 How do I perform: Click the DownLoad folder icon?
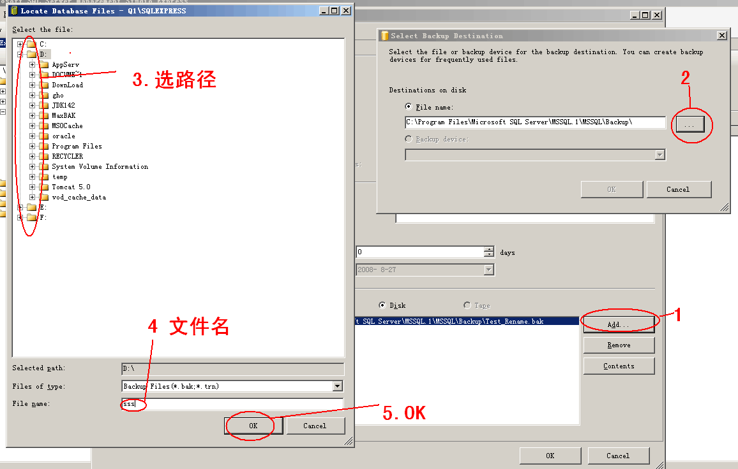(44, 85)
